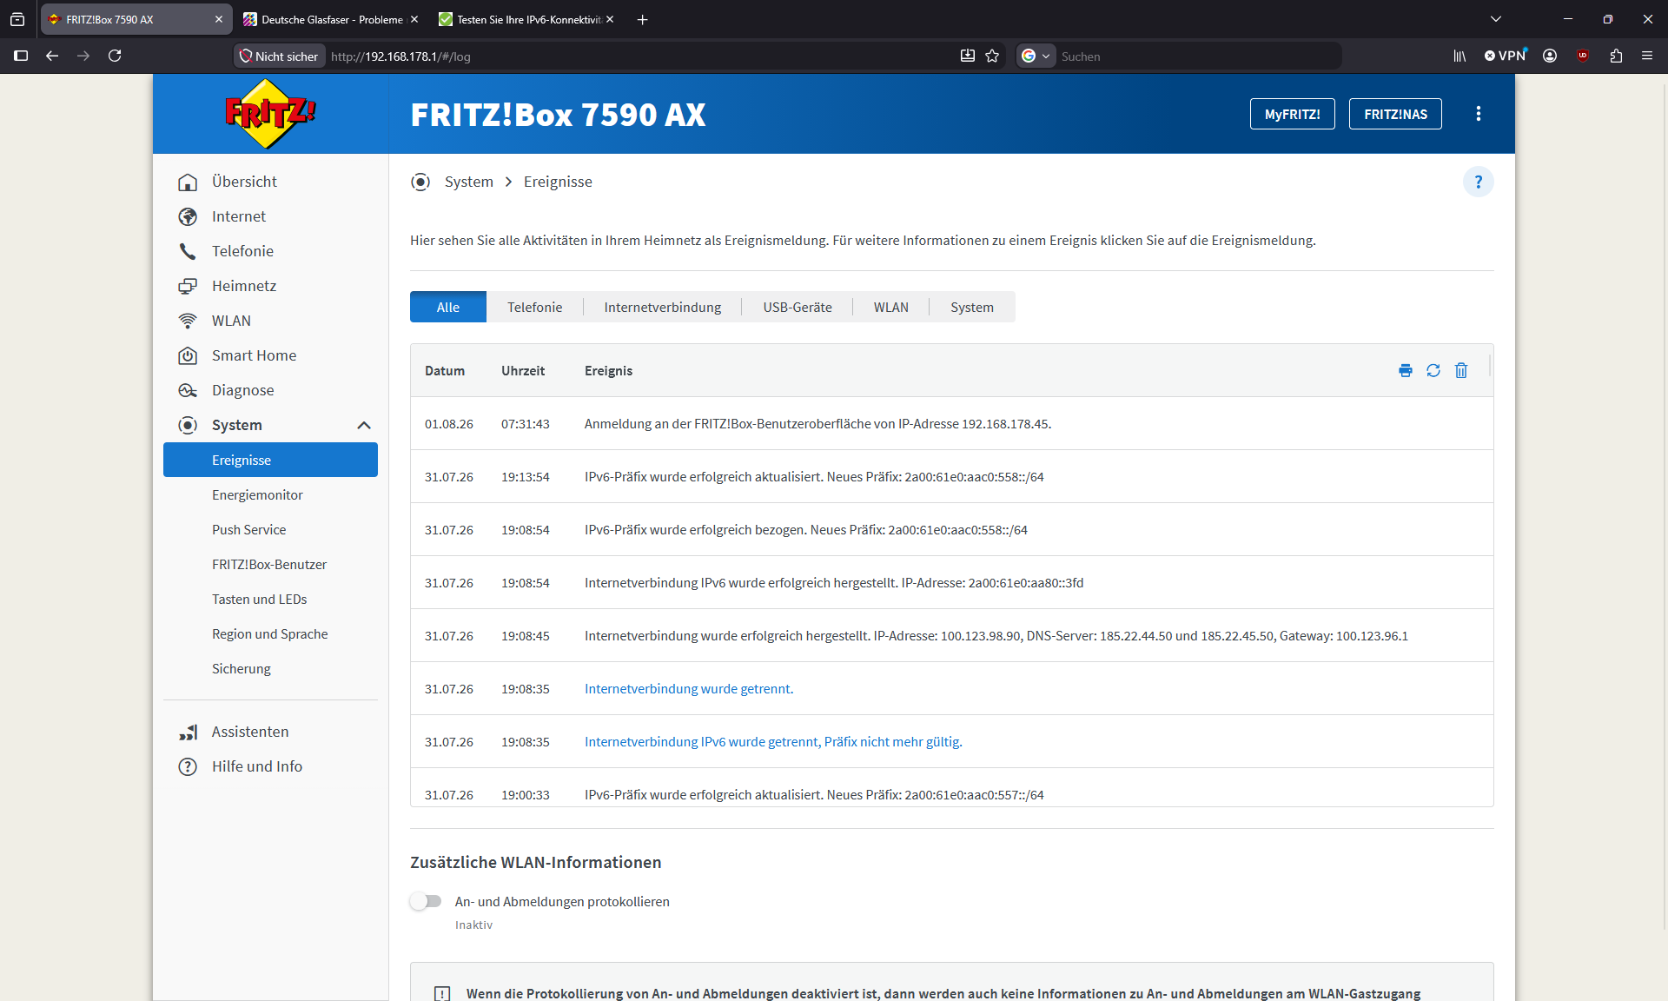Viewport: 1668px width, 1001px height.
Task: Click the Assistenten icon
Action: tap(188, 732)
